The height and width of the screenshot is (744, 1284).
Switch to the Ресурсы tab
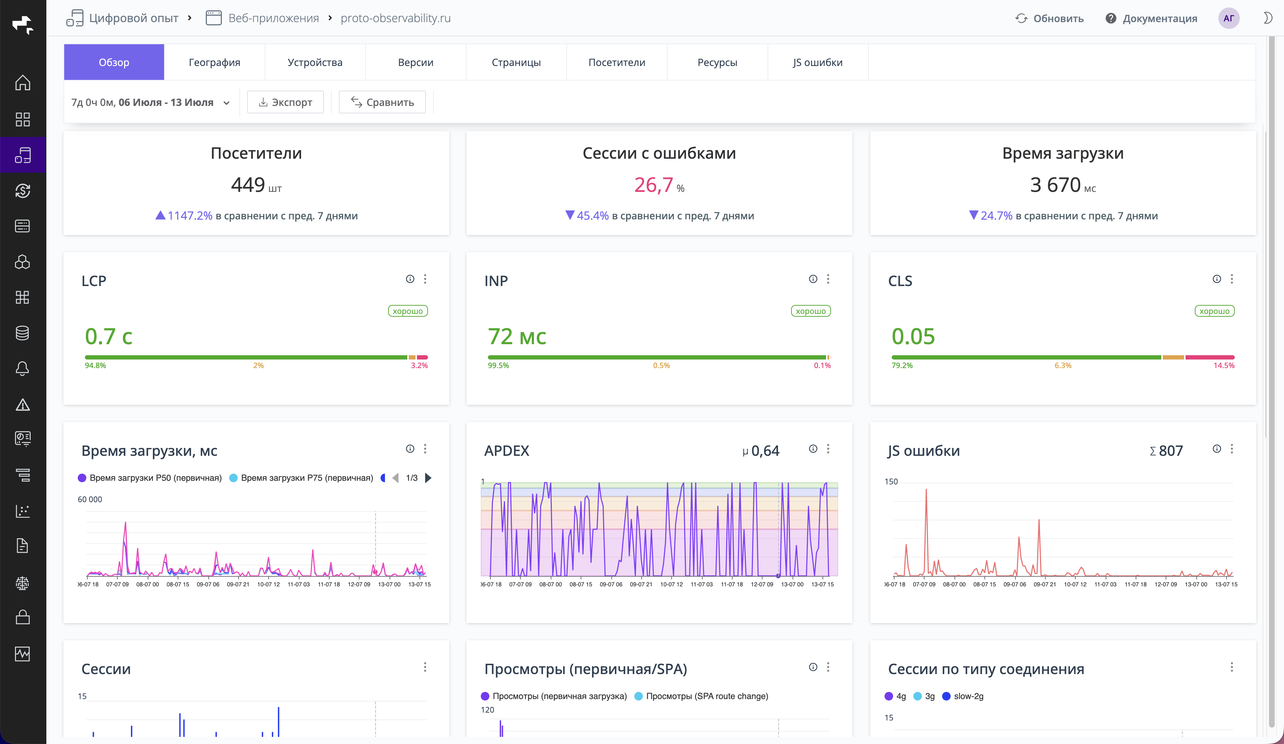717,62
